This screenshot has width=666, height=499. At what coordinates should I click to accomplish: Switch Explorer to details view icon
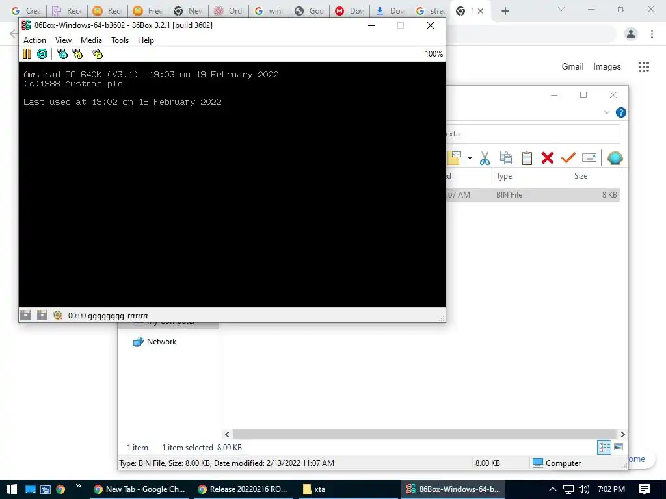(604, 447)
